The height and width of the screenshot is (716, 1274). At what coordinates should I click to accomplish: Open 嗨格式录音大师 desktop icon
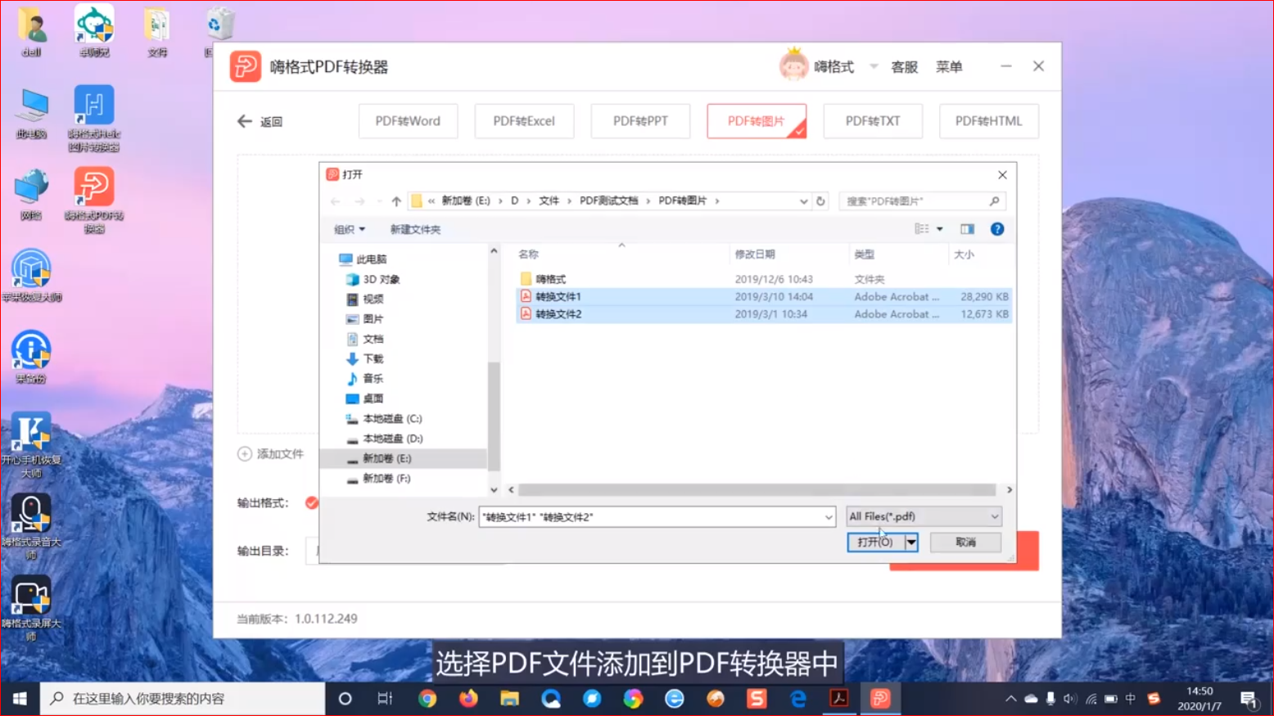[x=31, y=526]
